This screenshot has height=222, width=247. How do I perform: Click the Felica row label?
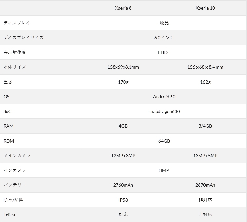9,215
